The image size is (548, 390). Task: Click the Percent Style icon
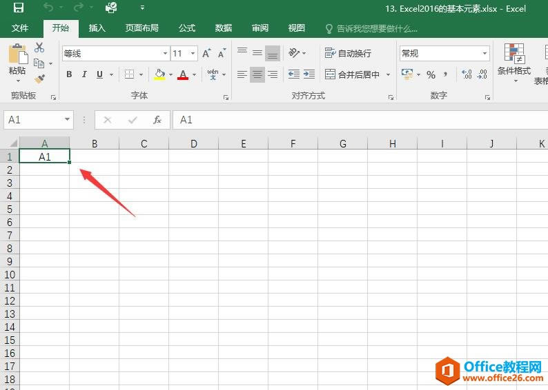point(431,74)
